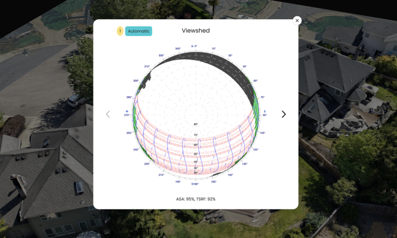Click the 20° elevation label

coord(196,172)
